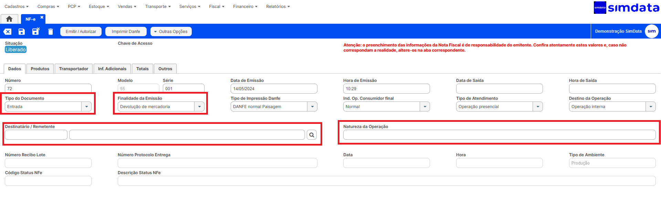The width and height of the screenshot is (661, 223).
Task: Click the simdata logo
Action: tap(626, 8)
